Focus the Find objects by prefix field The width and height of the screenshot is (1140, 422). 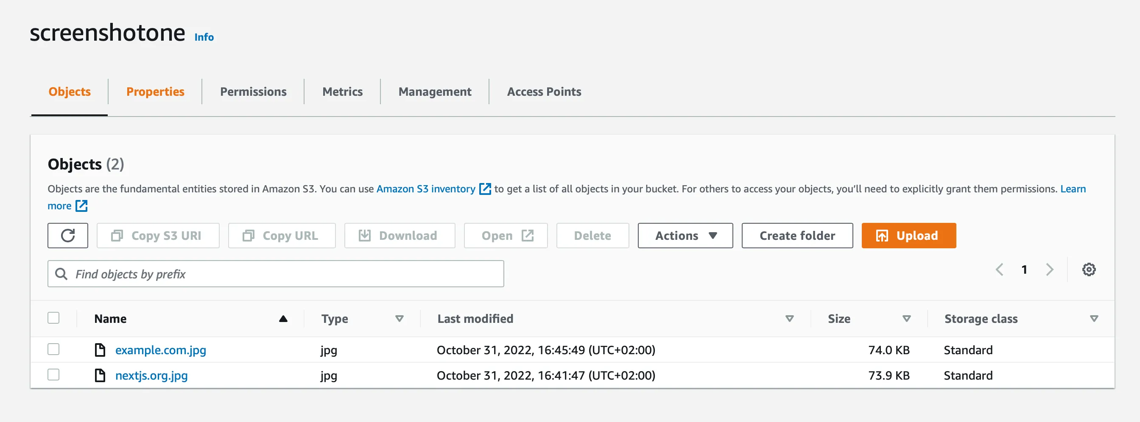pos(283,274)
